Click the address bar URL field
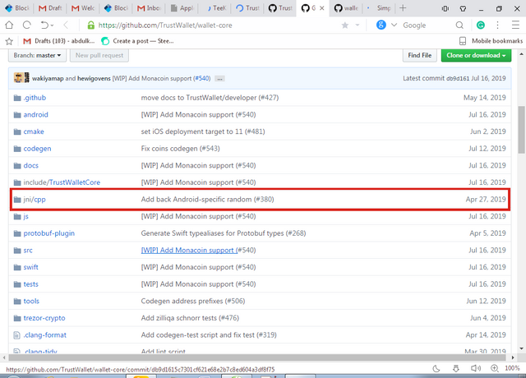This screenshot has width=526, height=378. click(x=215, y=25)
